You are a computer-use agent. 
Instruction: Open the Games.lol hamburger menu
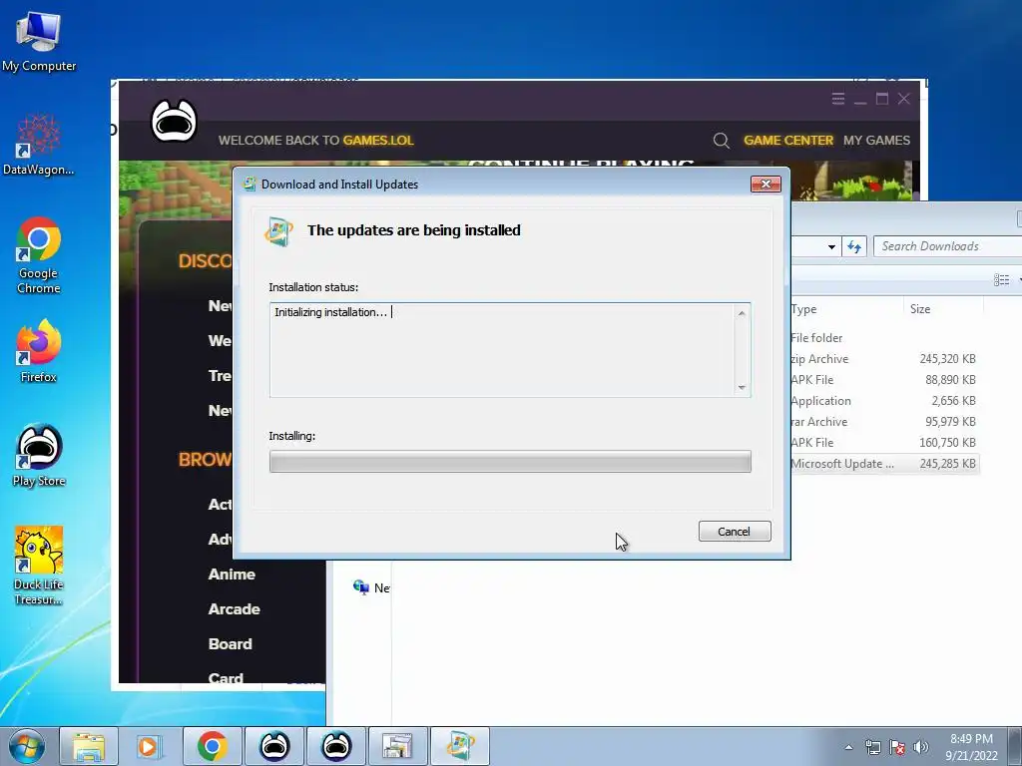838,99
